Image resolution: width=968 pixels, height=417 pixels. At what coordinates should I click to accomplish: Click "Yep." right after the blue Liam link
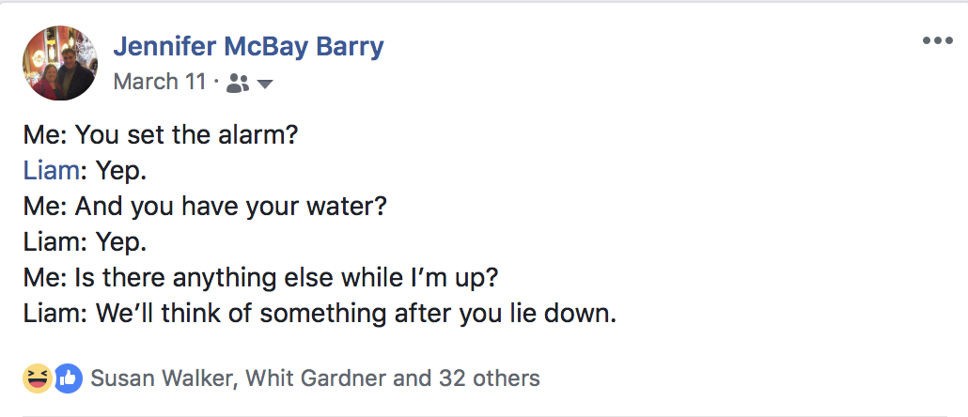click(x=115, y=170)
